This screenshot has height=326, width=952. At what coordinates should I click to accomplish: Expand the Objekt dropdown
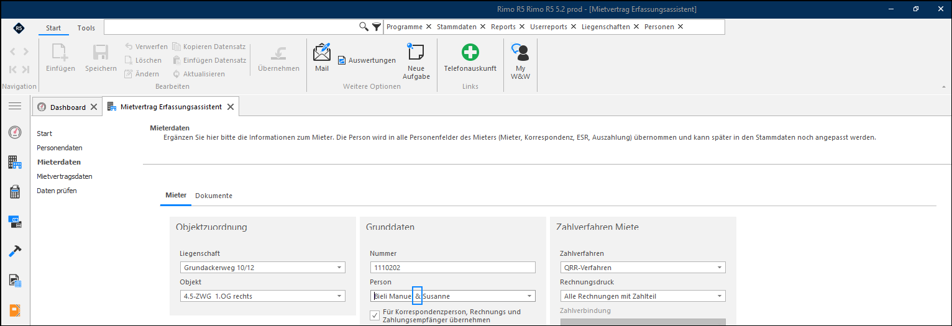coord(339,296)
